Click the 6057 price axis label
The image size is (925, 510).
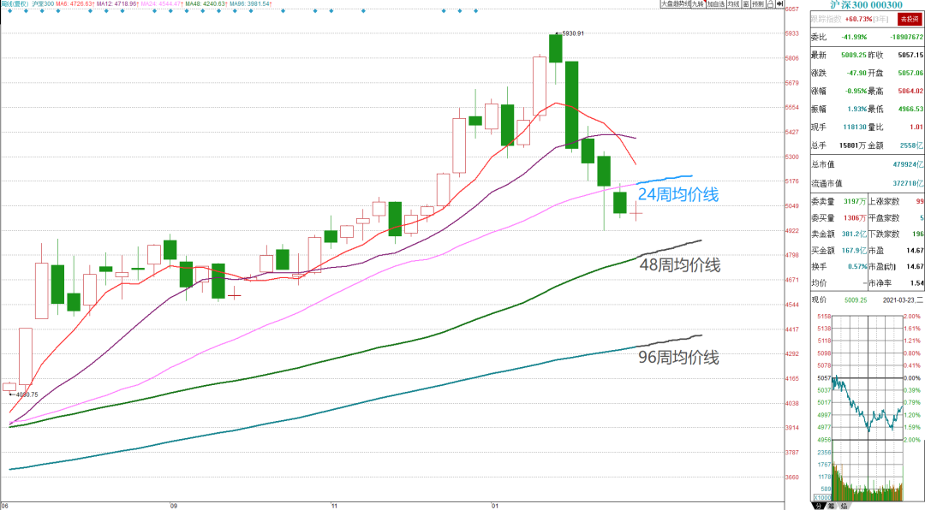[x=791, y=9]
